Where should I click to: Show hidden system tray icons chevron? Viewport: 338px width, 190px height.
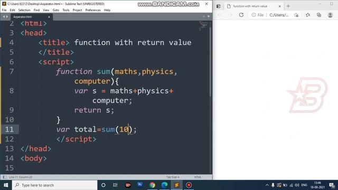pyautogui.click(x=267, y=185)
